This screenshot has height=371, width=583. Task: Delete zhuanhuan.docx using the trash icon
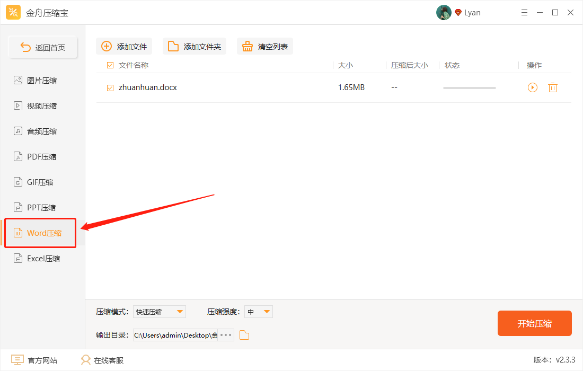coord(553,87)
